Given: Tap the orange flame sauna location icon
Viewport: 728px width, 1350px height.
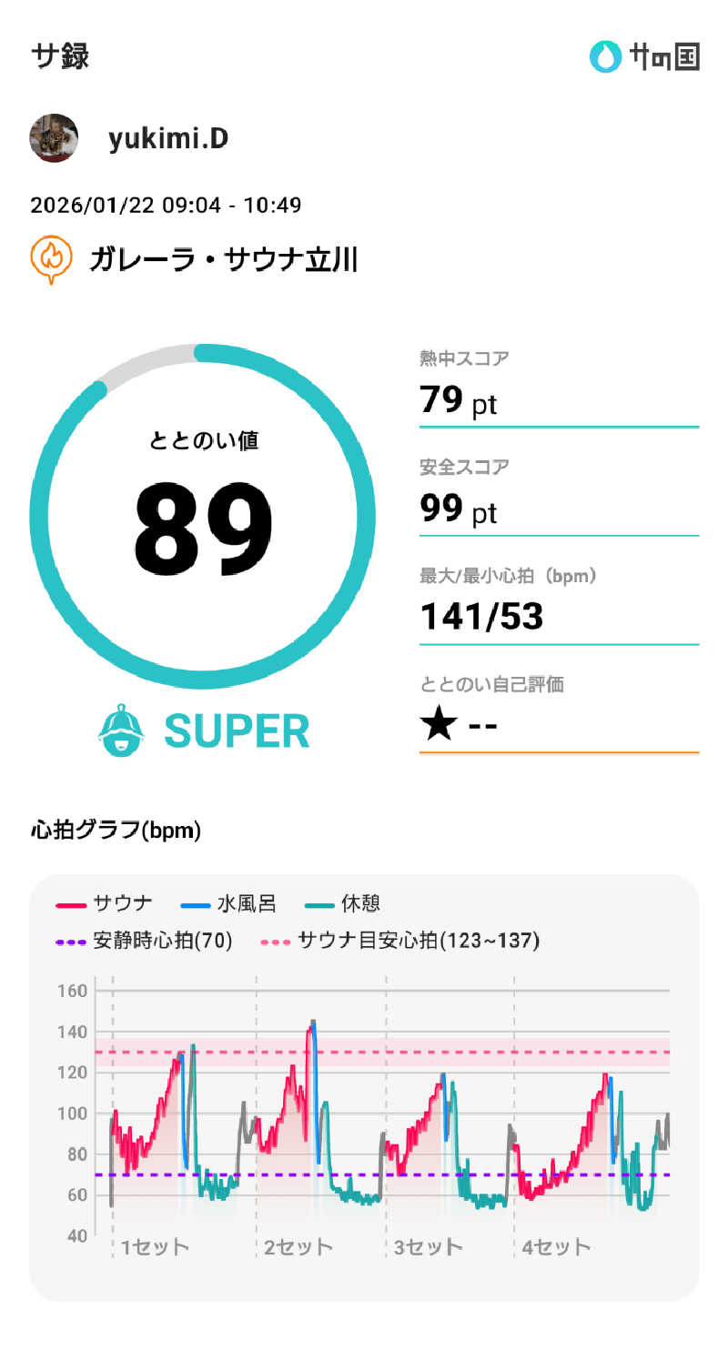Looking at the screenshot, I should [52, 259].
